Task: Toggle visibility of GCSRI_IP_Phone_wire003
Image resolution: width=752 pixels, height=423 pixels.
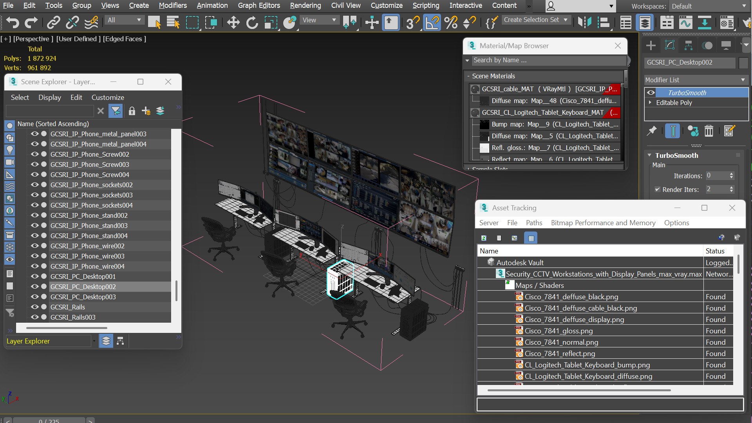Action: [34, 256]
